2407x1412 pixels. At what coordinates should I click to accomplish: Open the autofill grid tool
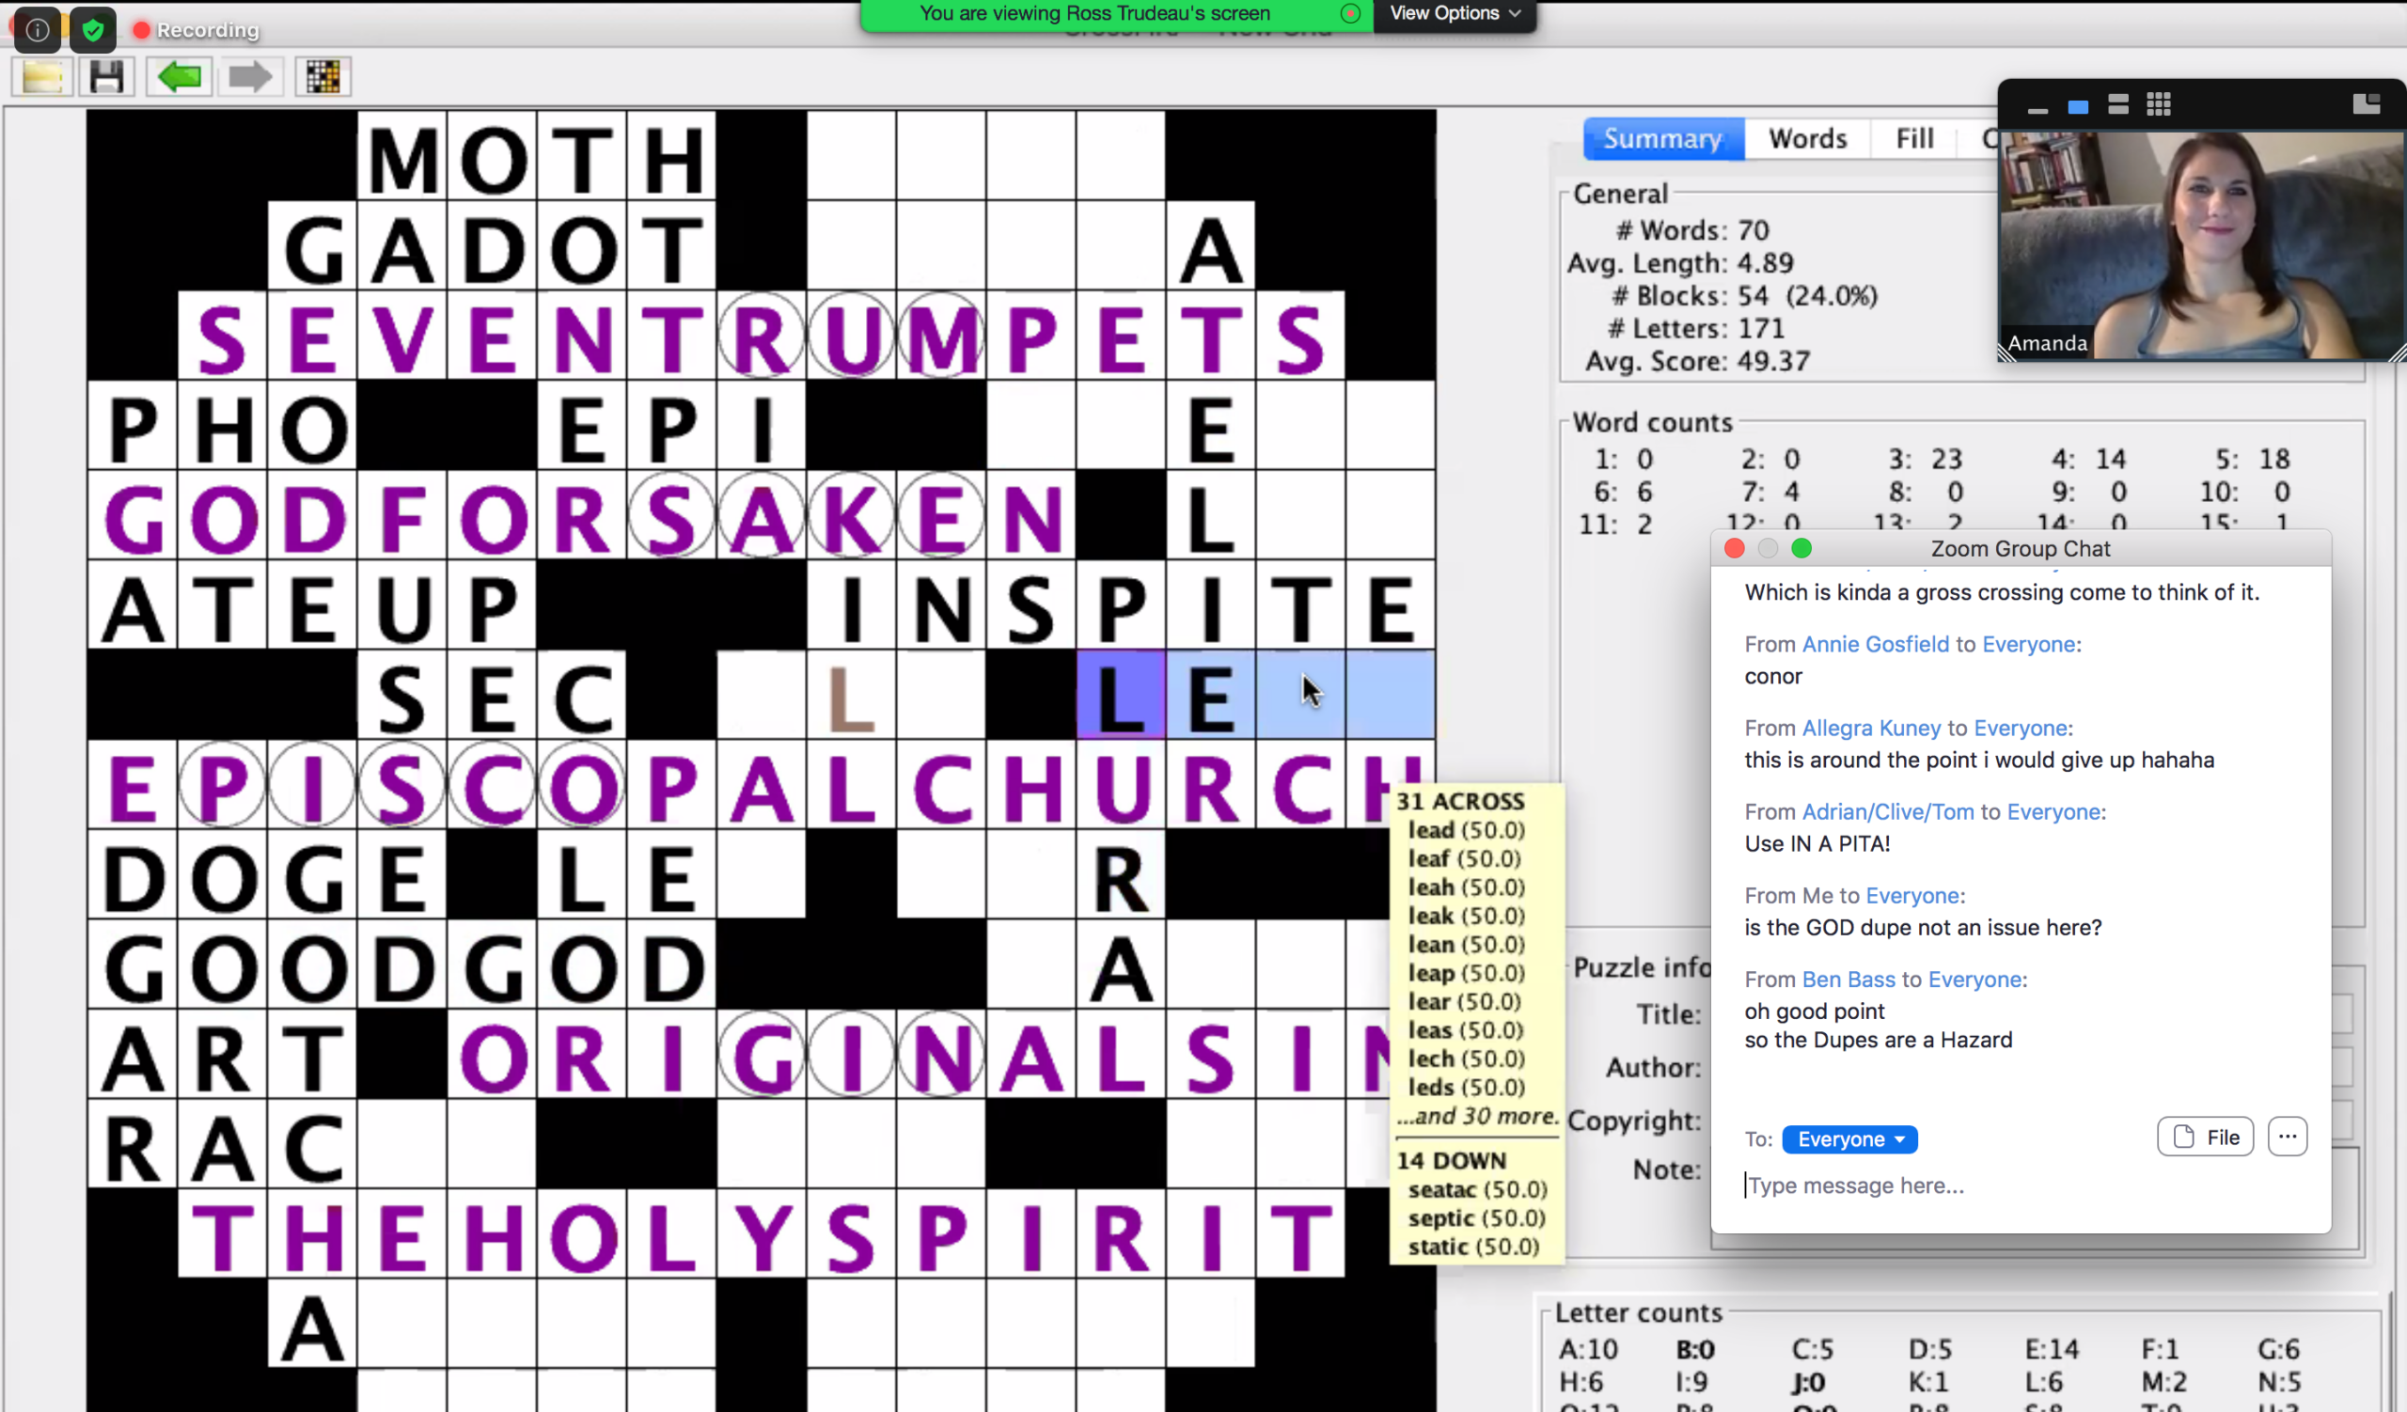click(x=322, y=76)
